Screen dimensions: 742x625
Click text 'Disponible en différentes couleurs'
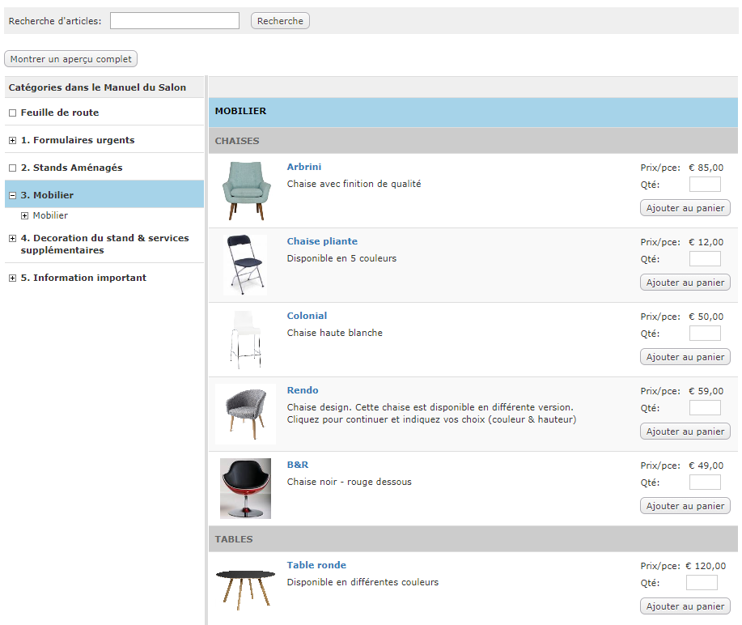(x=363, y=582)
